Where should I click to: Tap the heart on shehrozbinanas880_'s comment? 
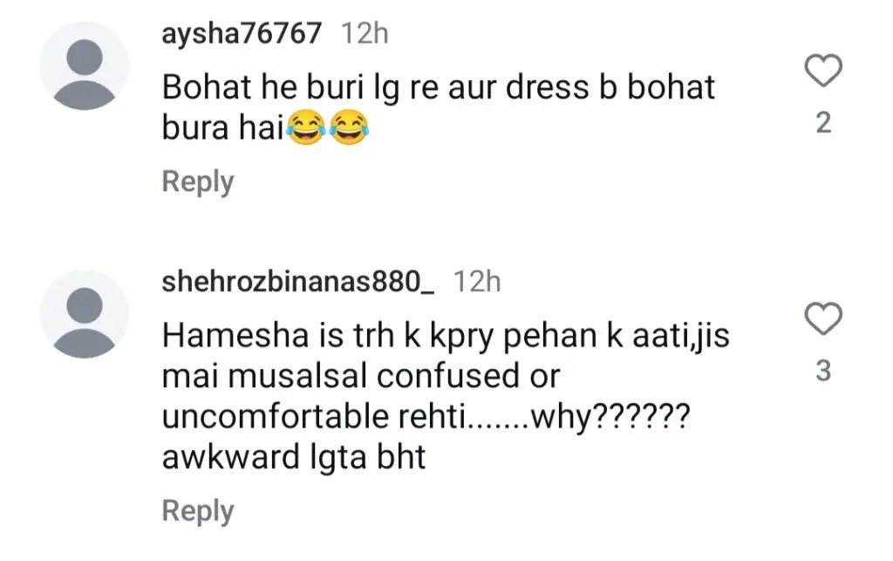tap(823, 319)
